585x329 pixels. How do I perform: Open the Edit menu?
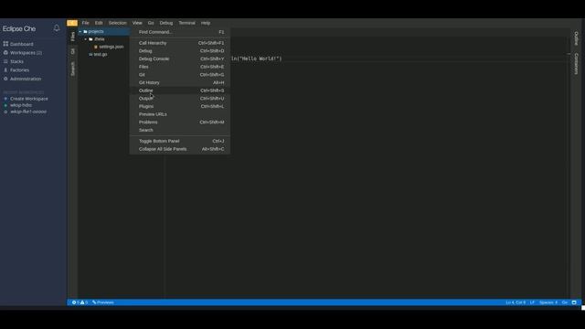tap(99, 23)
